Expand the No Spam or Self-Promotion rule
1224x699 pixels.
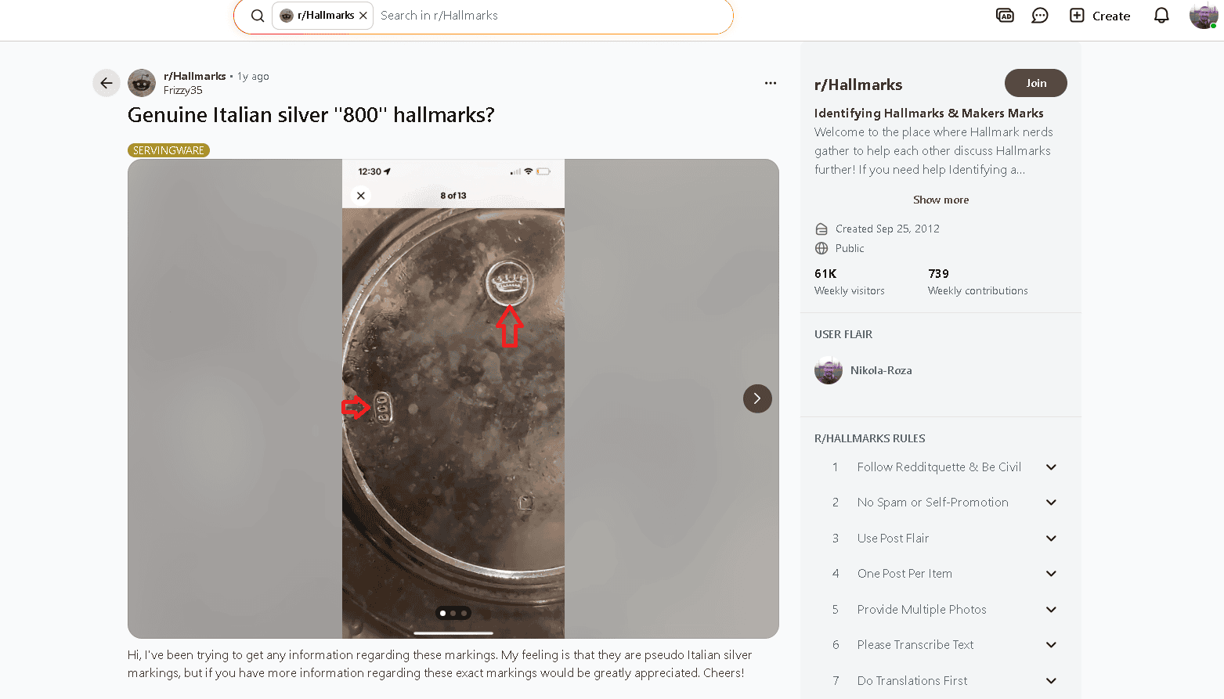pyautogui.click(x=1051, y=503)
